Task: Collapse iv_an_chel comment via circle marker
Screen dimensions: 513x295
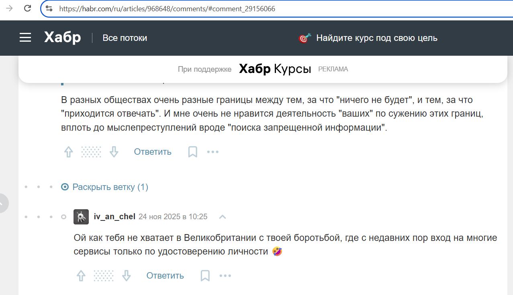Action: [63, 217]
